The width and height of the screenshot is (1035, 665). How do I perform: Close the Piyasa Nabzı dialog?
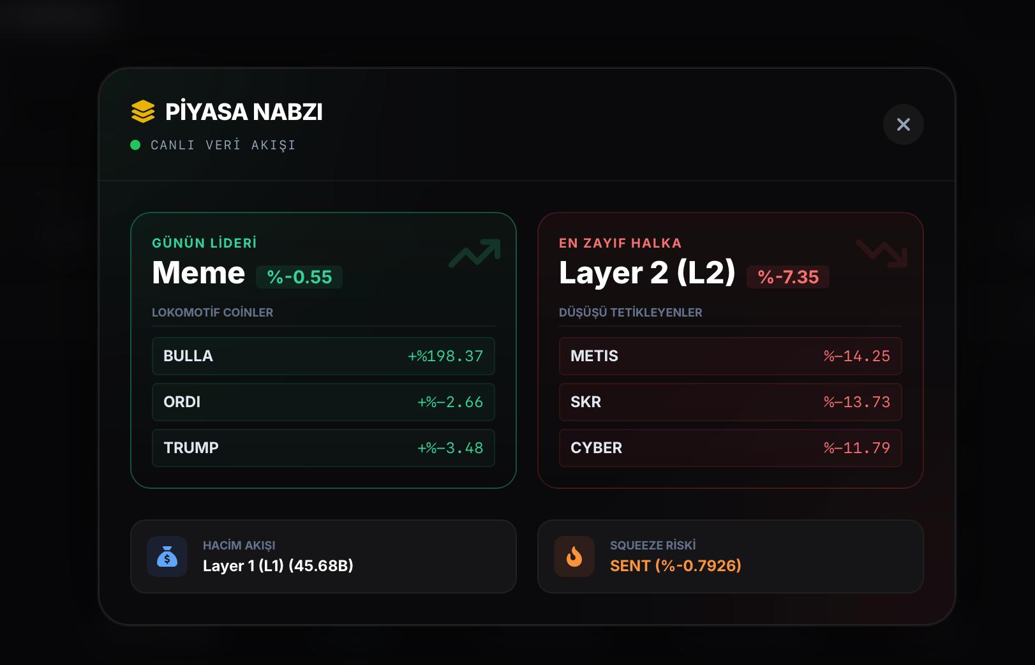(903, 124)
